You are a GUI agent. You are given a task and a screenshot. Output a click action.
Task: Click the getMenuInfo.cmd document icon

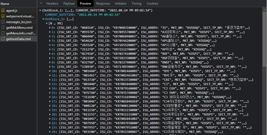pyautogui.click(x=3, y=33)
